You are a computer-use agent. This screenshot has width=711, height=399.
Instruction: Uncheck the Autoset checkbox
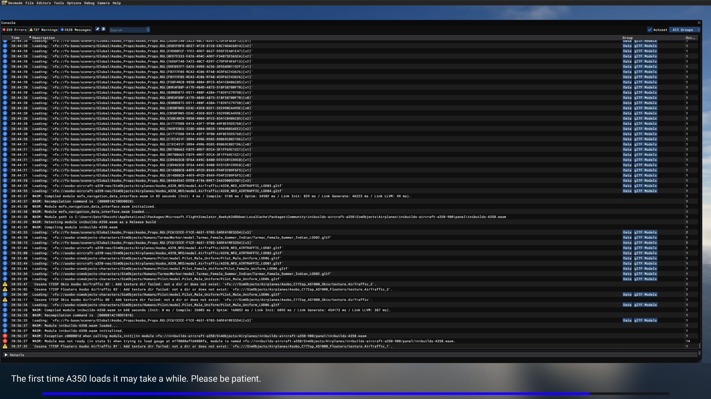[x=650, y=30]
